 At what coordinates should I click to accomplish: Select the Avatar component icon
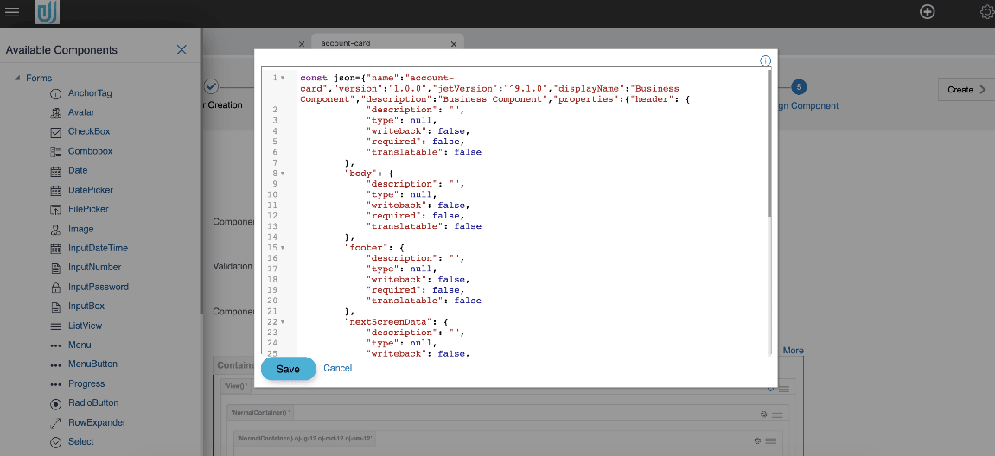tap(55, 112)
